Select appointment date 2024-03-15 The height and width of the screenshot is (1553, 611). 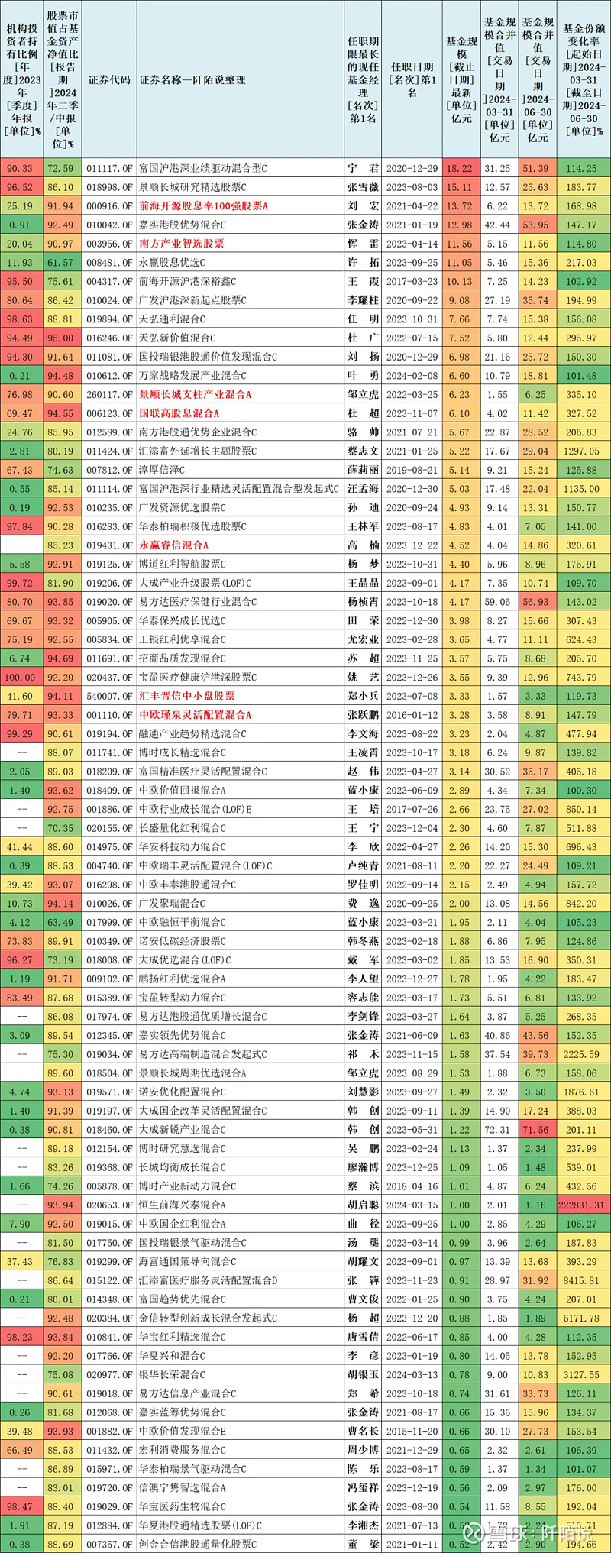(x=412, y=1205)
